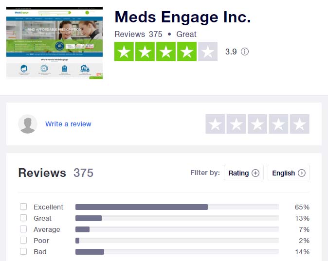Click the arrow icon on English filter
This screenshot has width=328, height=261.
point(301,173)
